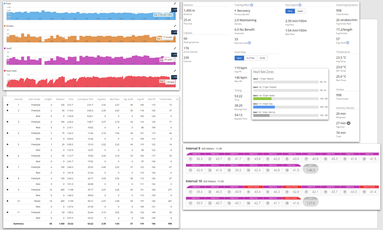The image size is (383, 230).
Task: Click the 53:22 time value in Timing
Action: pyautogui.click(x=238, y=96)
